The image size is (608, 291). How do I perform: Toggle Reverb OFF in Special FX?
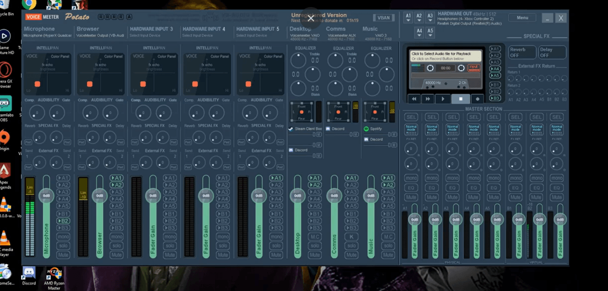522,52
